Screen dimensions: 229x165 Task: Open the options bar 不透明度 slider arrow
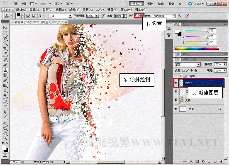pos(97,16)
